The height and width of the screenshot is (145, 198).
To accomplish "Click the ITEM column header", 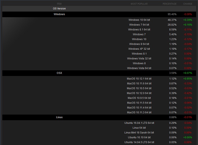I will tap(59, 4).
